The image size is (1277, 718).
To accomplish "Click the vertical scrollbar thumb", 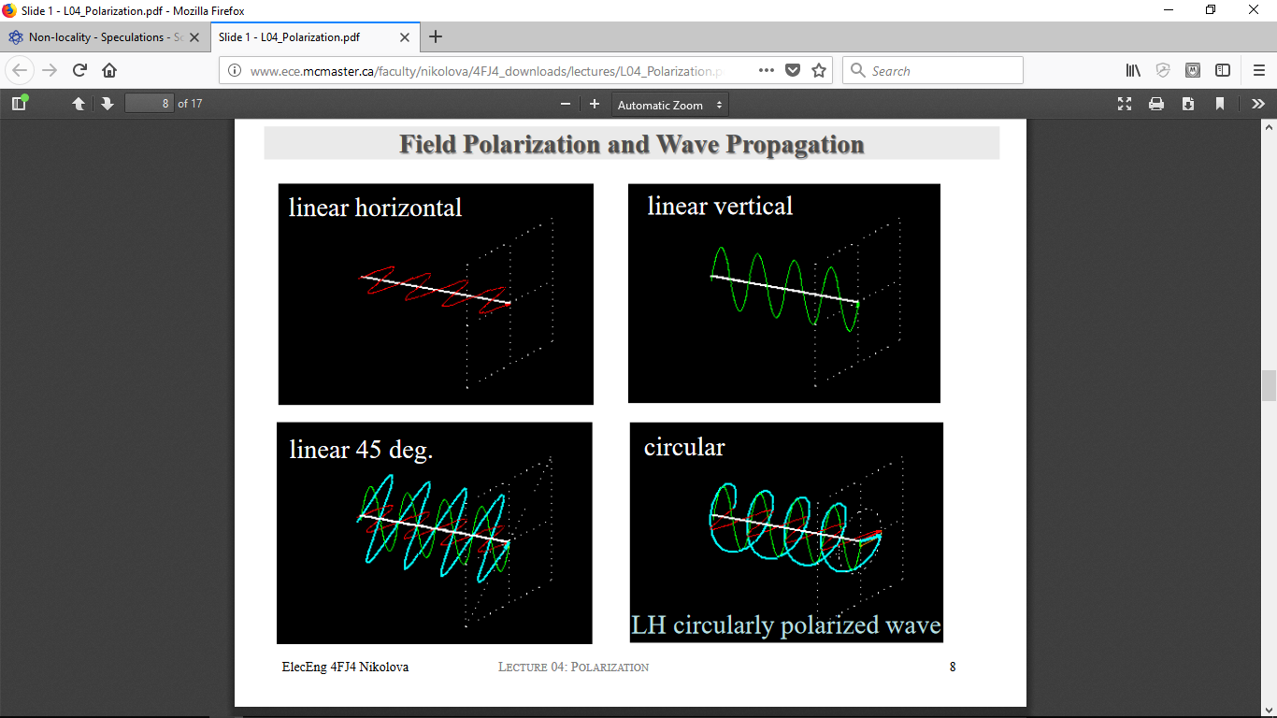I will [1269, 385].
